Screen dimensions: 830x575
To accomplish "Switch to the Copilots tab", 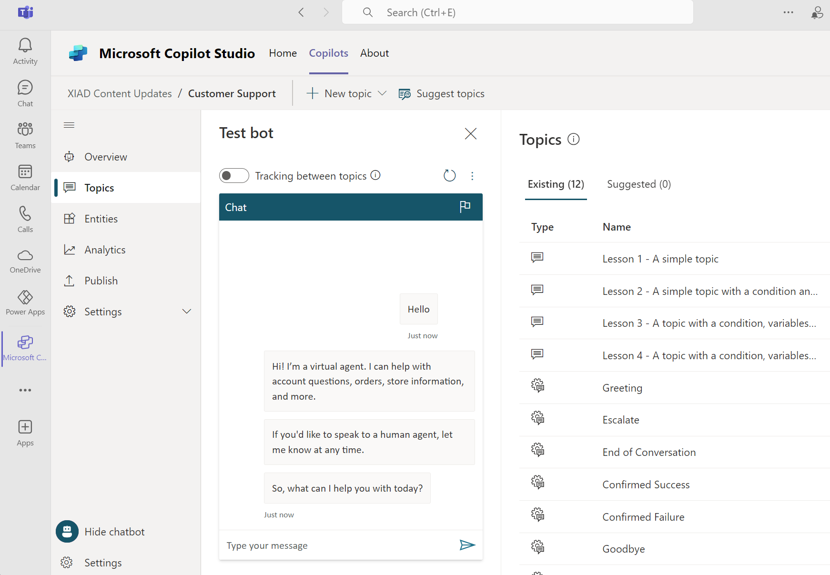I will (329, 53).
